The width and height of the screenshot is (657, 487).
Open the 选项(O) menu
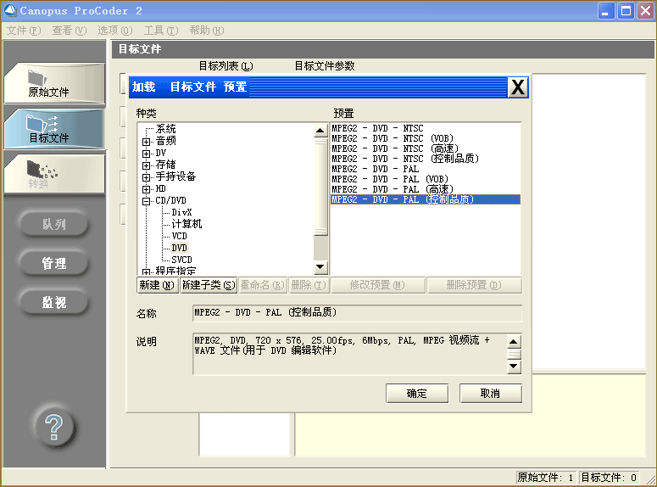click(114, 31)
